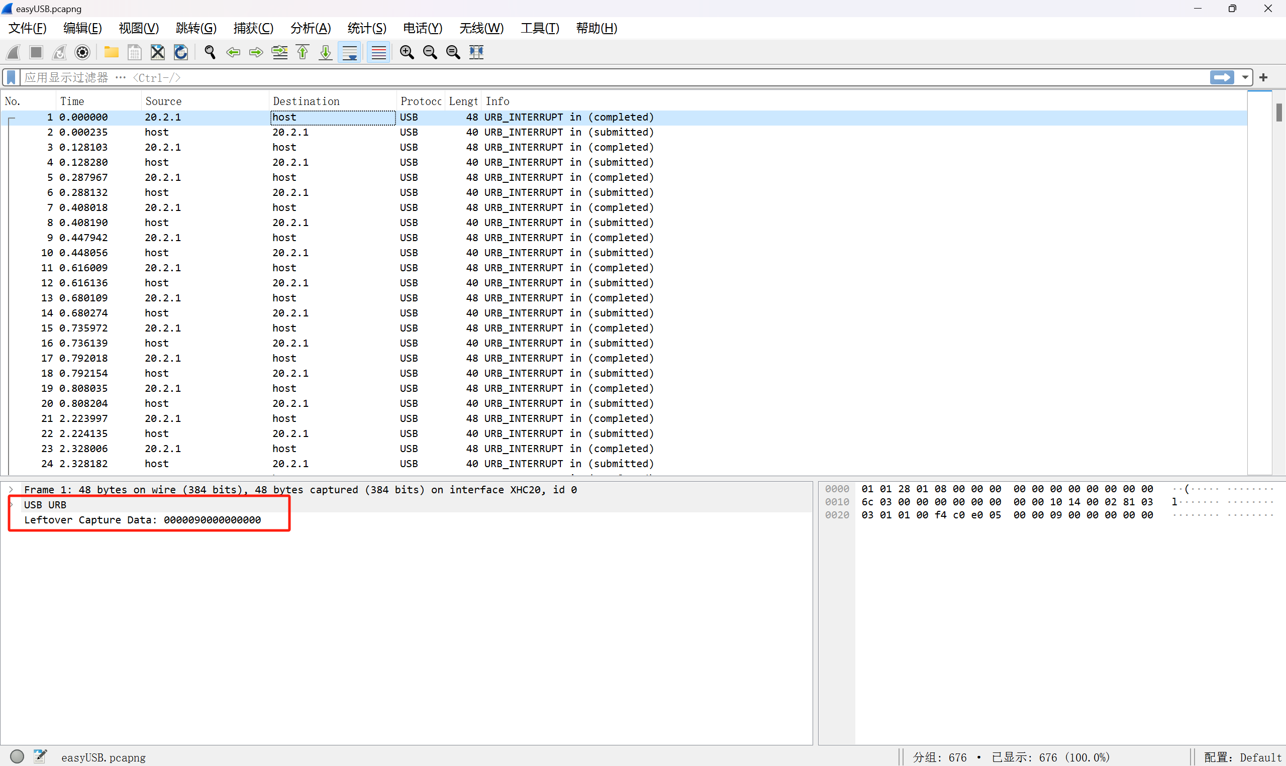Save the capture file icon
Image resolution: width=1286 pixels, height=766 pixels.
coord(134,52)
